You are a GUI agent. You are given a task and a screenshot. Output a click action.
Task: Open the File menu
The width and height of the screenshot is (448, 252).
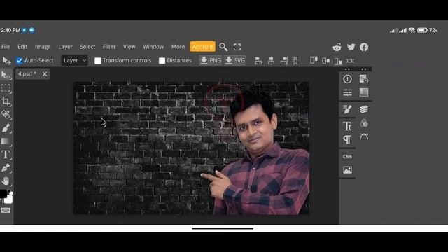pos(6,47)
